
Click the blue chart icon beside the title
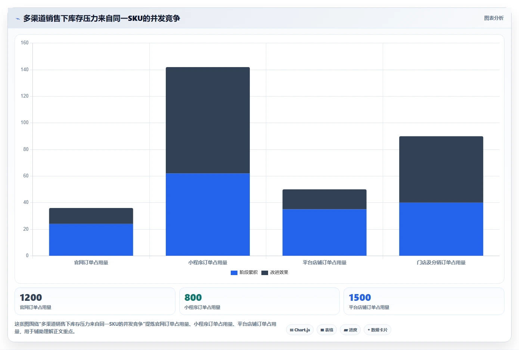[x=18, y=18]
